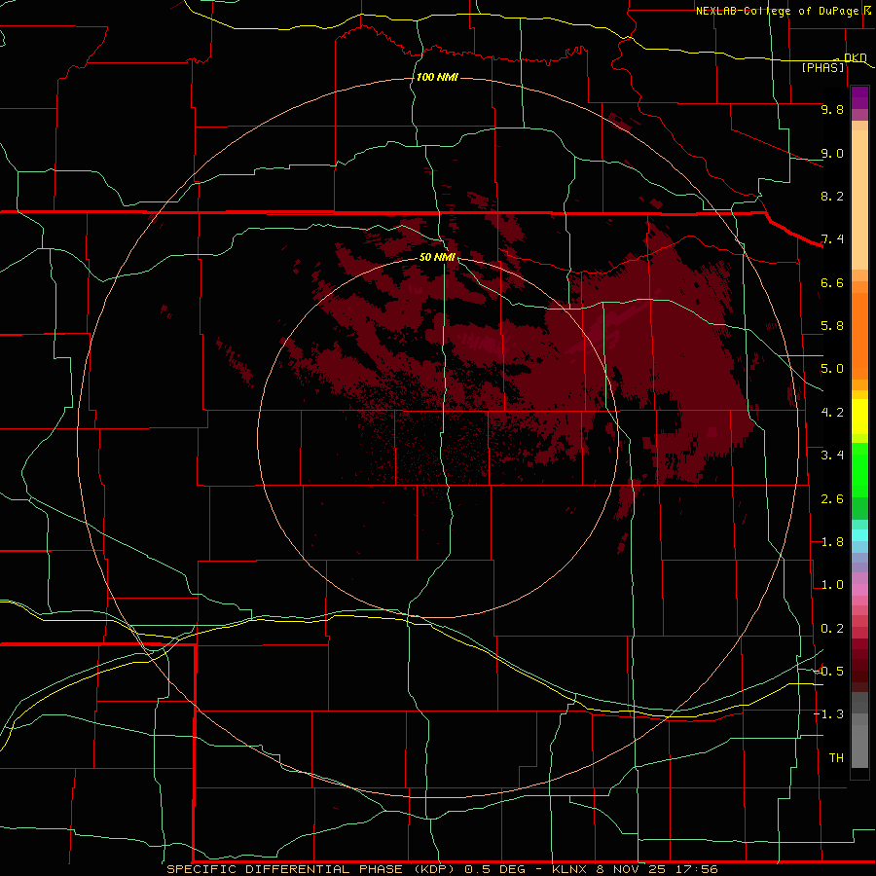Click the yellow segment of the color bar
Image resolution: width=876 pixels, height=876 pixels.
[x=859, y=417]
